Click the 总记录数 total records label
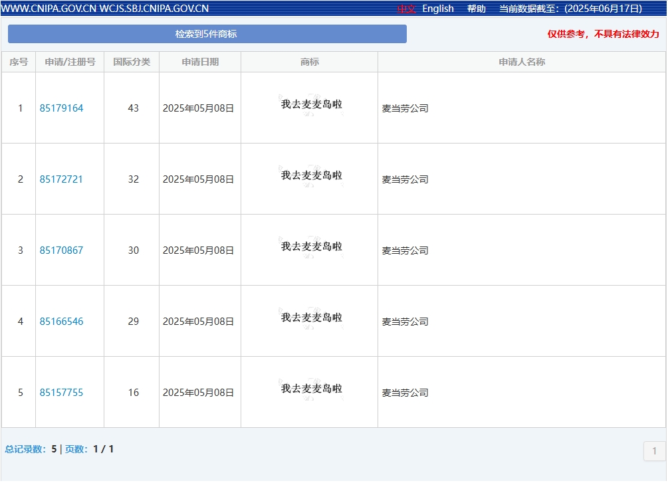 [x=25, y=449]
